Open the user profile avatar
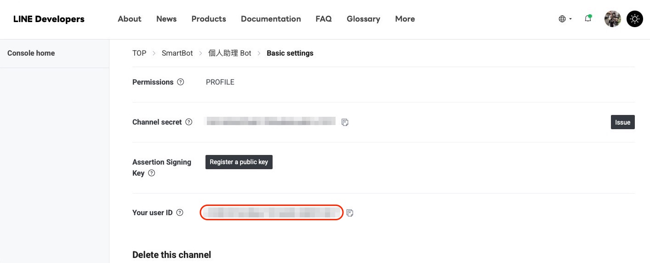 (612, 19)
